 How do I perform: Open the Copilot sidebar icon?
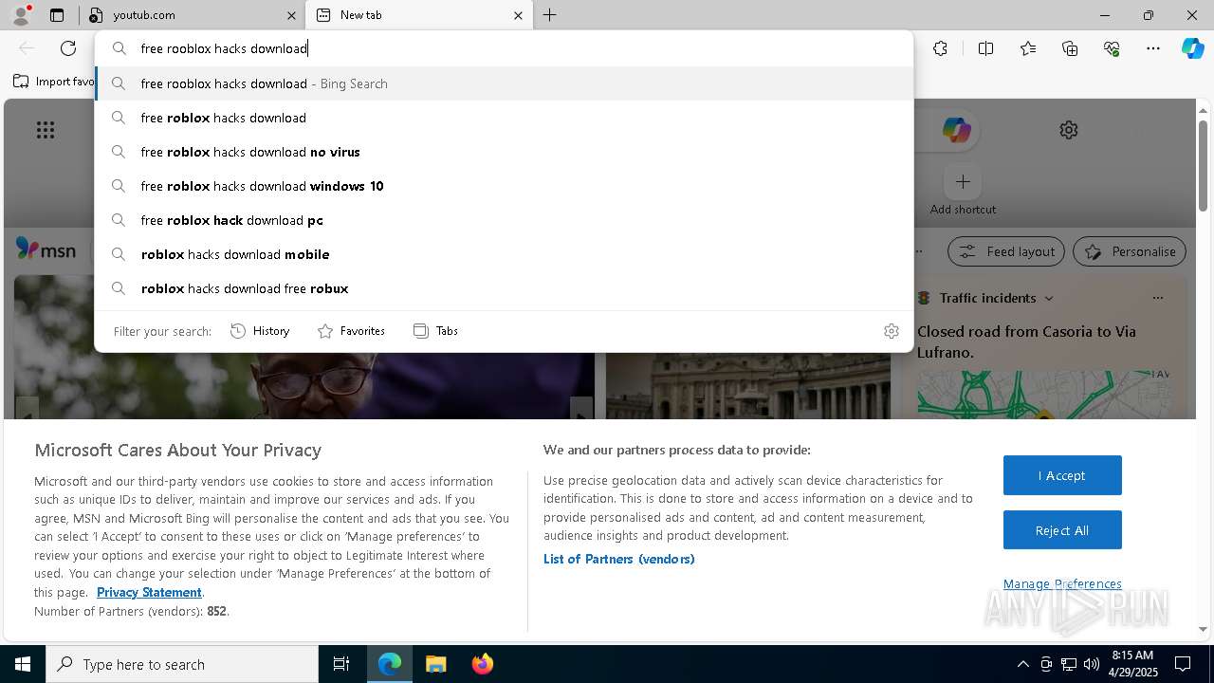(1192, 48)
